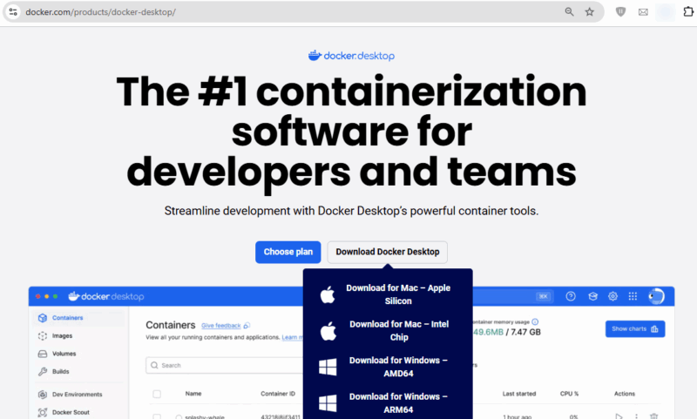Click the Actions column header

tap(625, 394)
